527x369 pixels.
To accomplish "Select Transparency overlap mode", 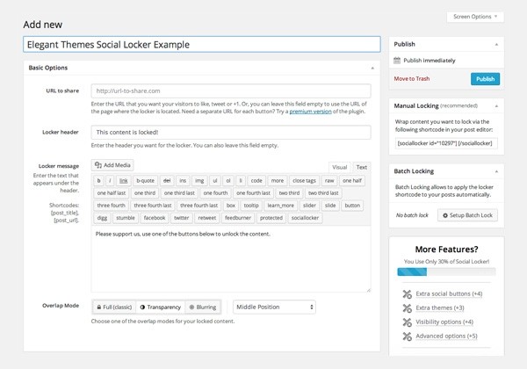I will [x=161, y=307].
